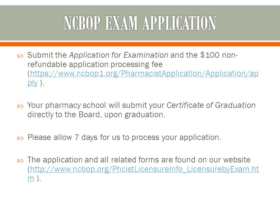Screen dimensions: 280x210
Task: Click 'directly to the Board, upon graduation' line
Action: click(x=96, y=115)
